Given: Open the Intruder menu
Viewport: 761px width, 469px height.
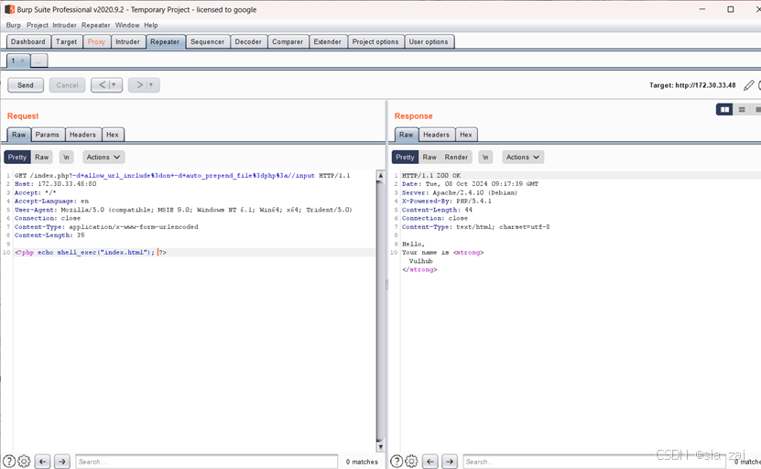Looking at the screenshot, I should [x=64, y=26].
